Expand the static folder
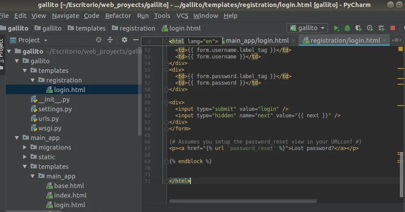 (x=25, y=157)
